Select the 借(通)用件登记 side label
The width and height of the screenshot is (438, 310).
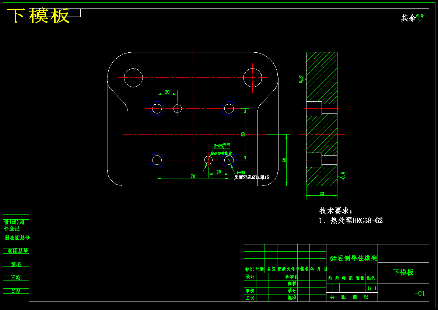(x=14, y=225)
